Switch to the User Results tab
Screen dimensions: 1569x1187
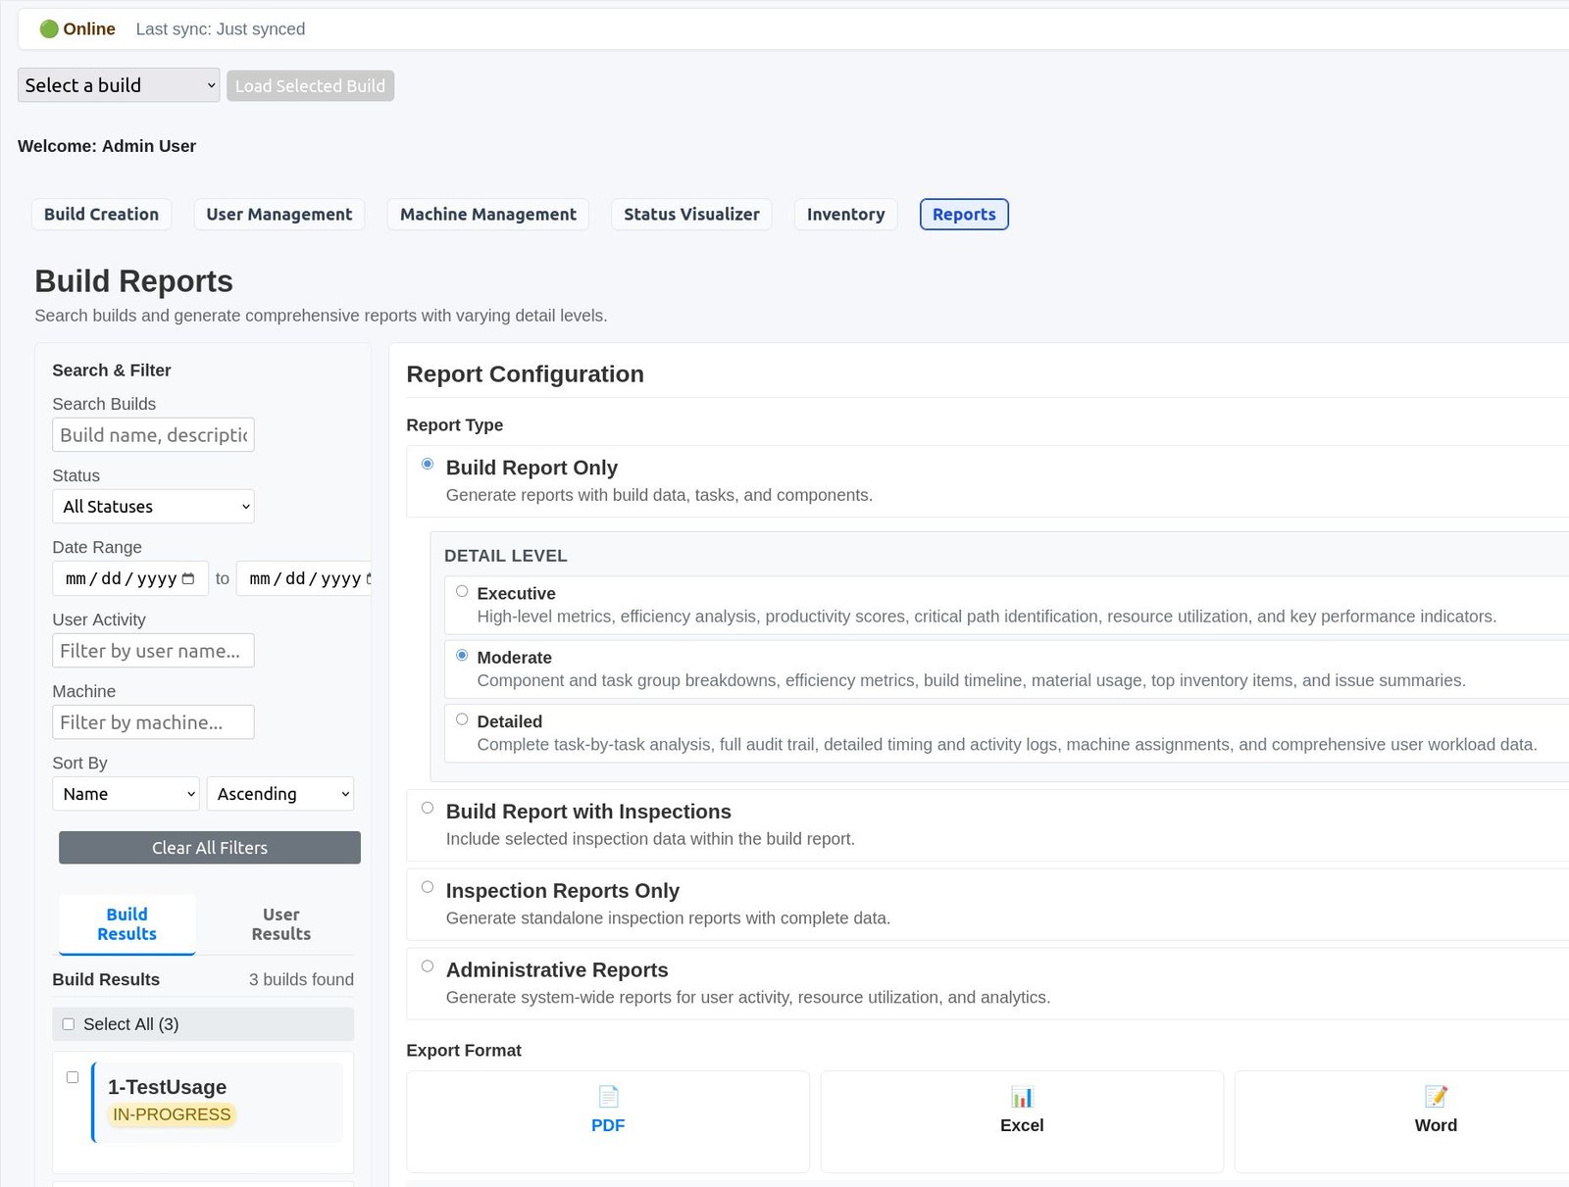[280, 924]
